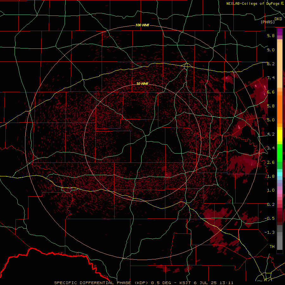
Task: Click the 8.2 scale value
Action: (271, 64)
